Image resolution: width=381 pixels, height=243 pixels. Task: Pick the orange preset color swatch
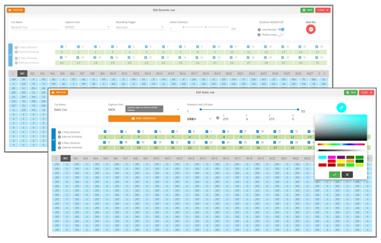[350, 161]
